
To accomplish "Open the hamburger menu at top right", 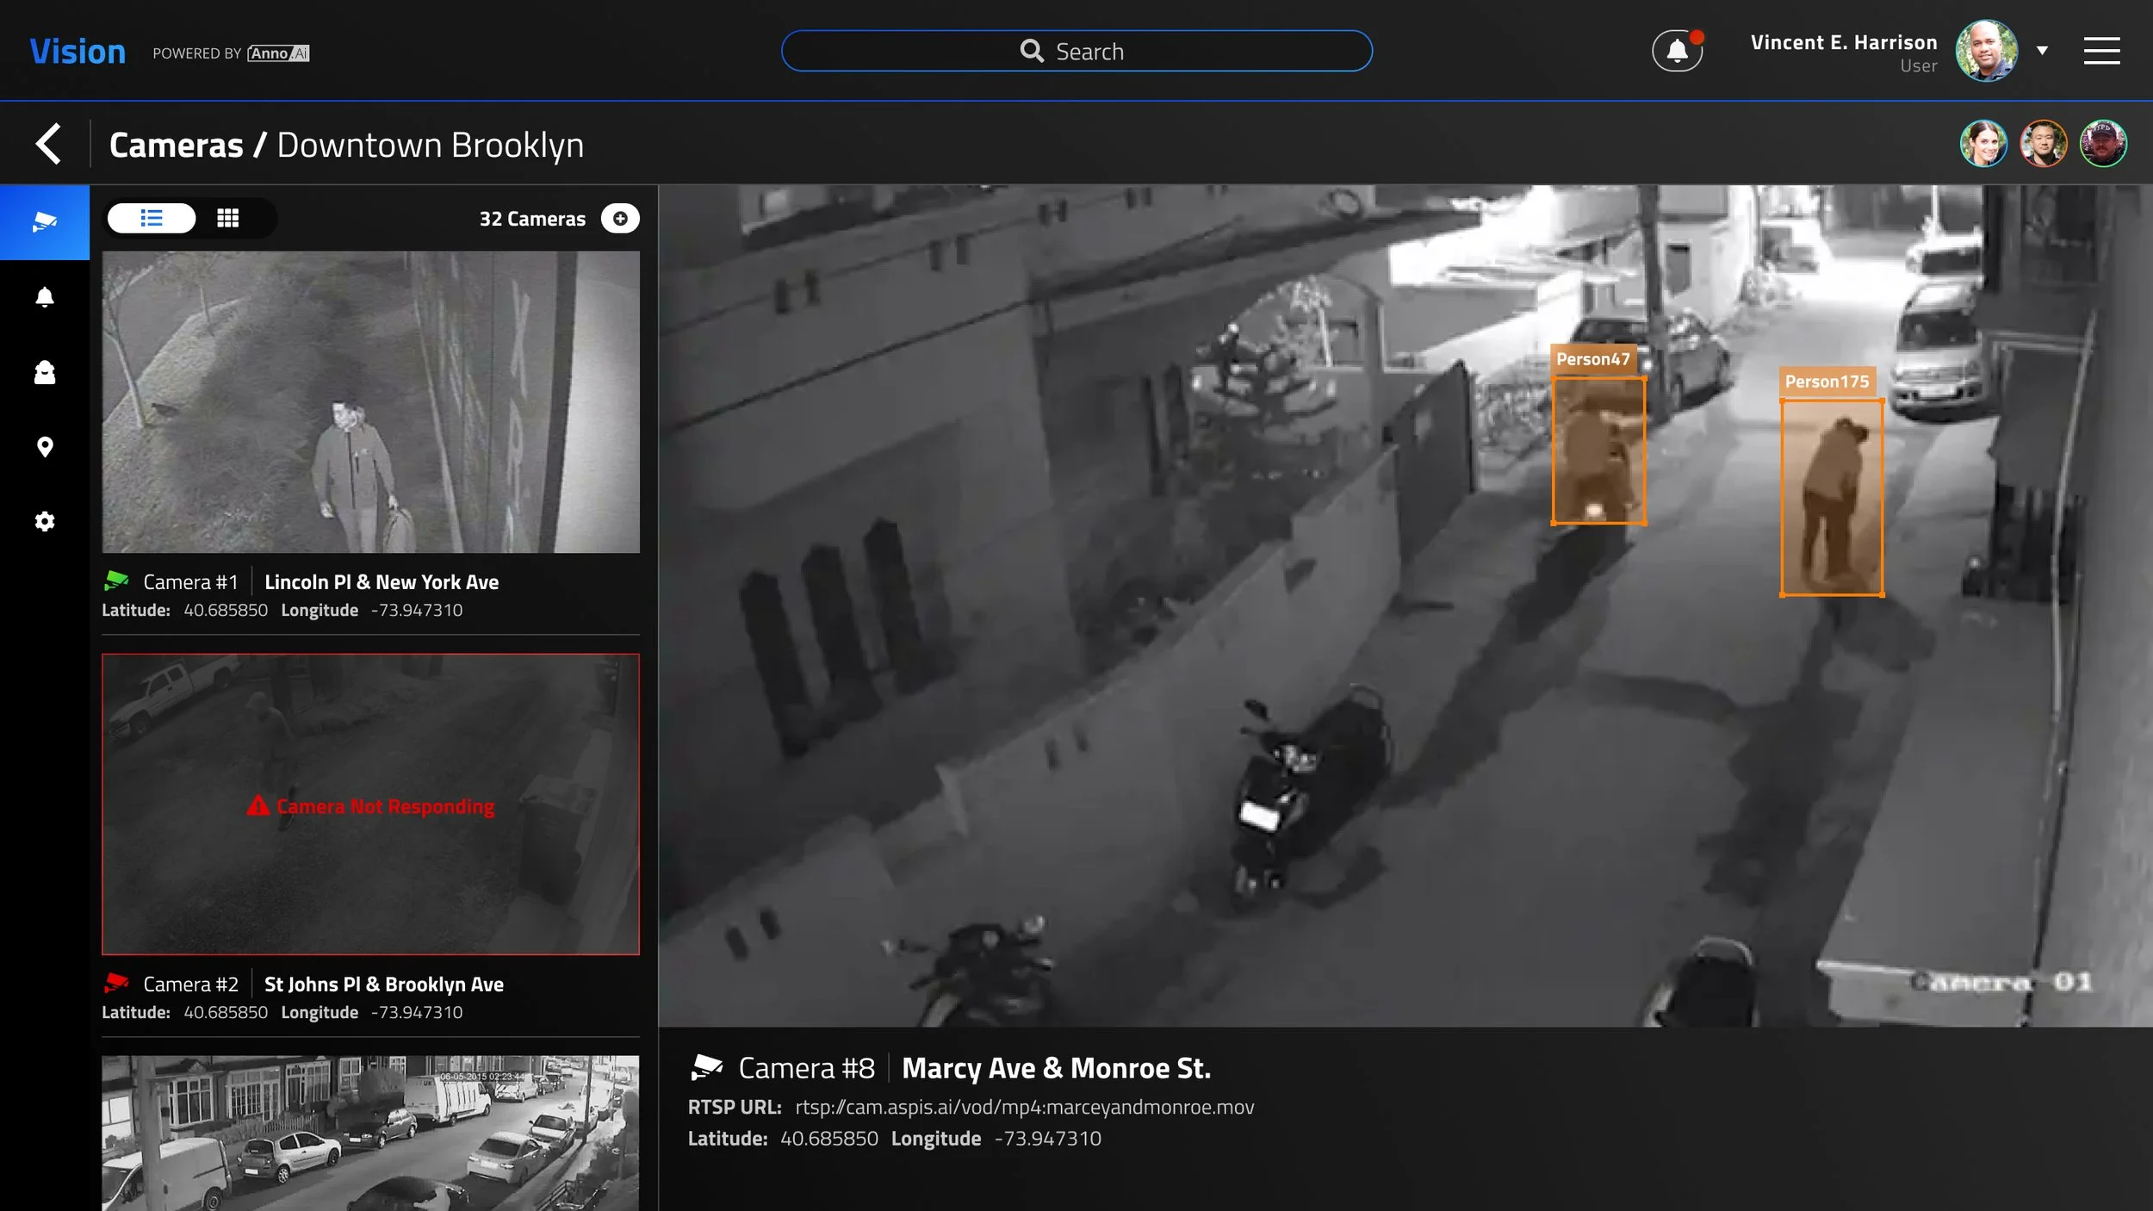I will point(2103,50).
